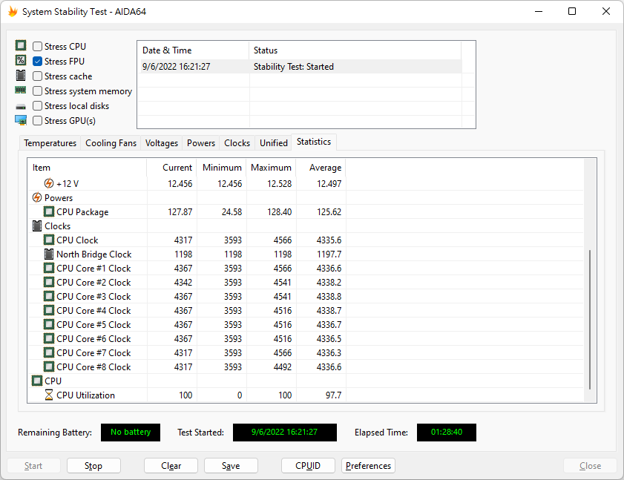The height and width of the screenshot is (480, 624).
Task: Click the Stress FPU percent icon
Action: click(21, 61)
